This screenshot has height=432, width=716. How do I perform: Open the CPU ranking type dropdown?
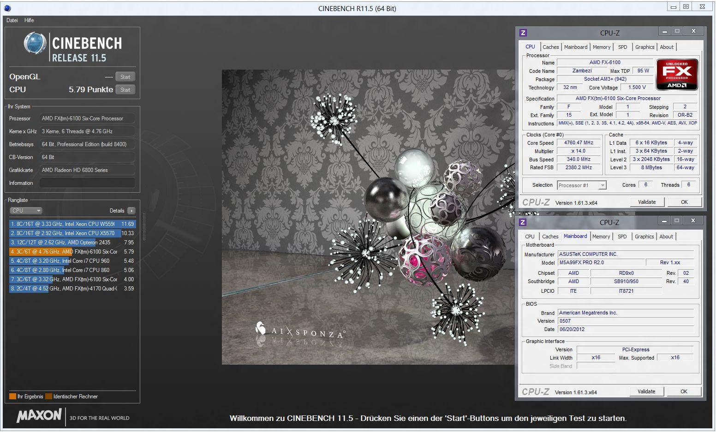26,211
